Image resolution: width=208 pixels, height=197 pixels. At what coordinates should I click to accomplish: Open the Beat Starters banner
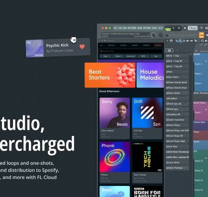(x=110, y=75)
